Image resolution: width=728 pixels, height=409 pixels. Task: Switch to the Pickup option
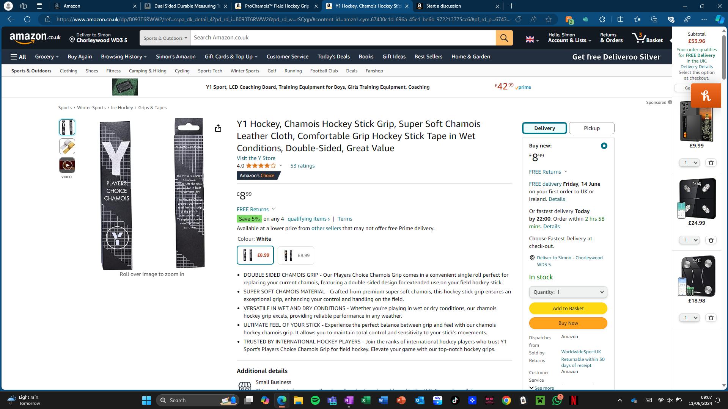point(591,128)
